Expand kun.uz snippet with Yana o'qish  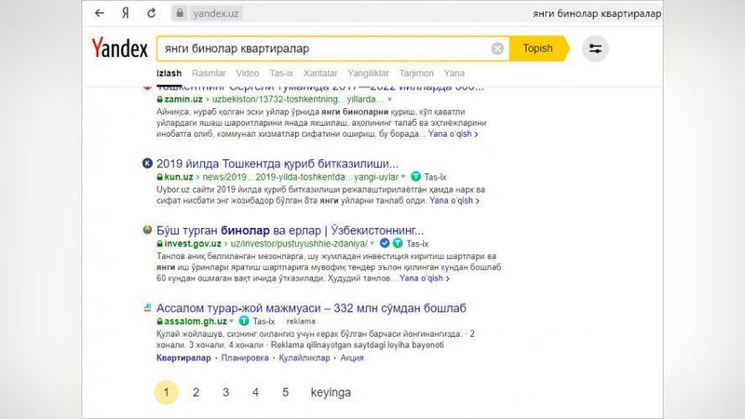(x=454, y=200)
